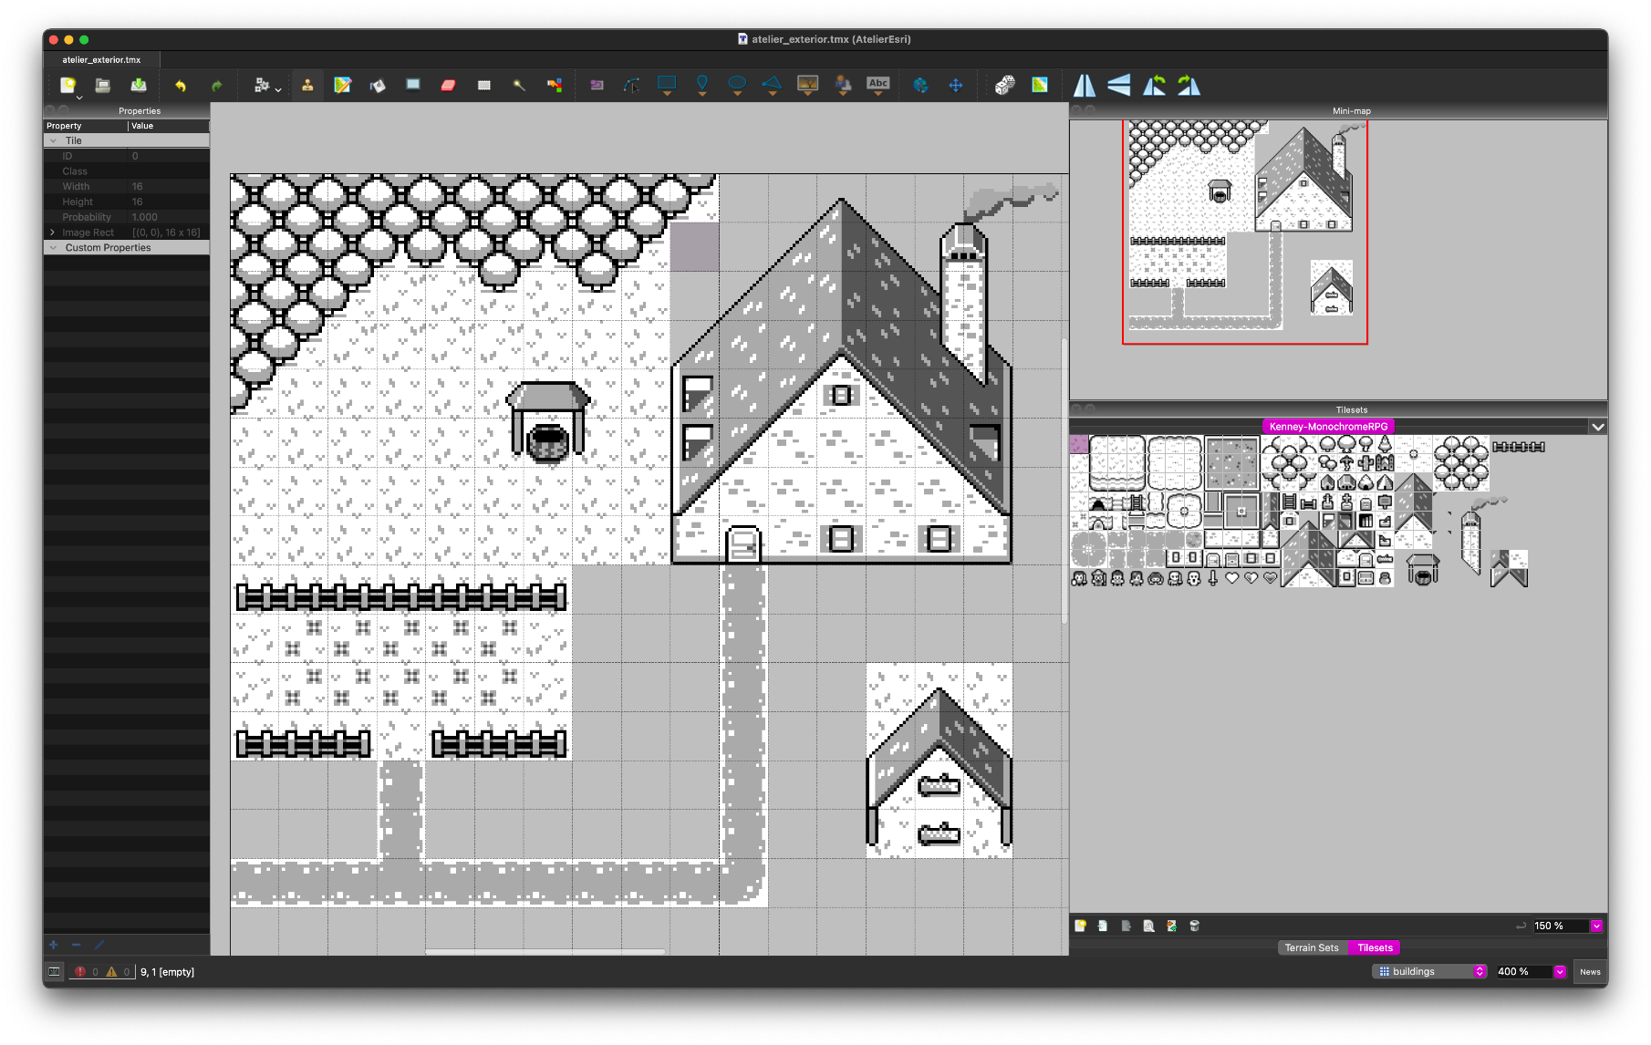Switch to the Tilesets tab
Image resolution: width=1651 pixels, height=1045 pixels.
1375,947
